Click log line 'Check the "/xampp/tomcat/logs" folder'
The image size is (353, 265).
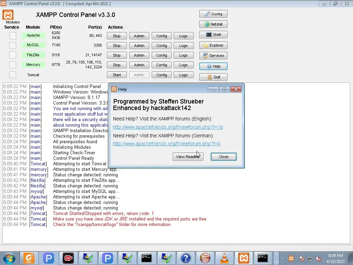coord(112,224)
